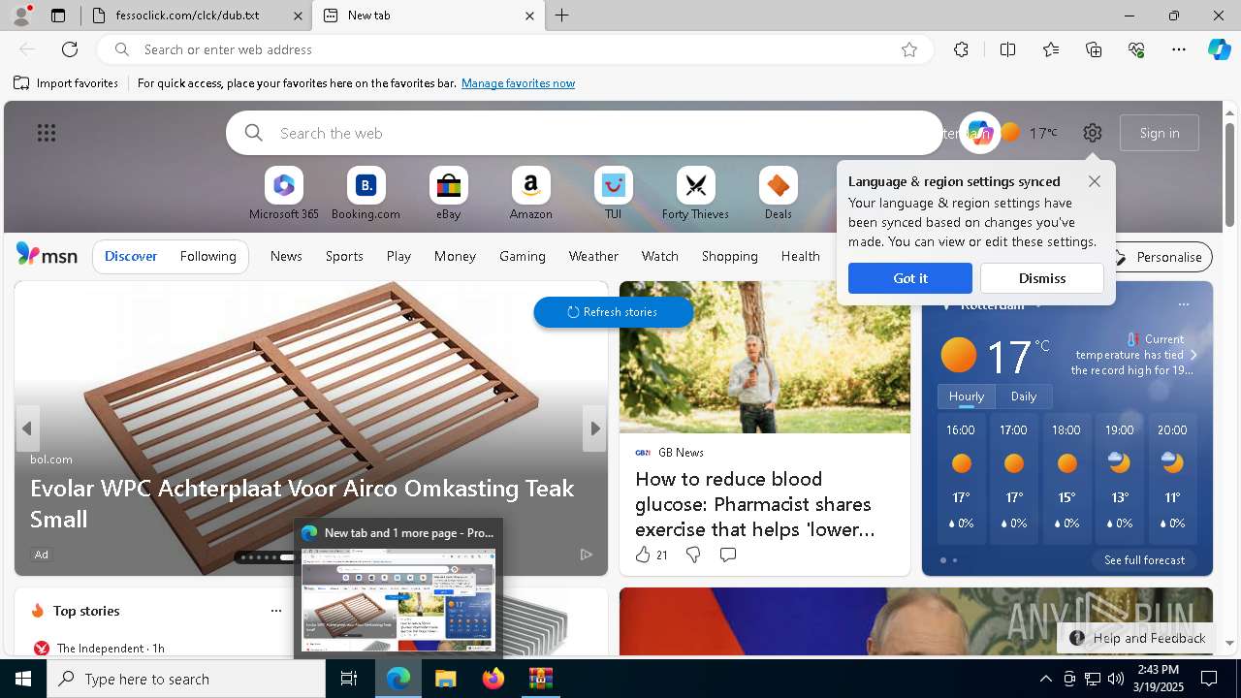1241x698 pixels.
Task: Switch weather card to Hourly view
Action: 967,397
